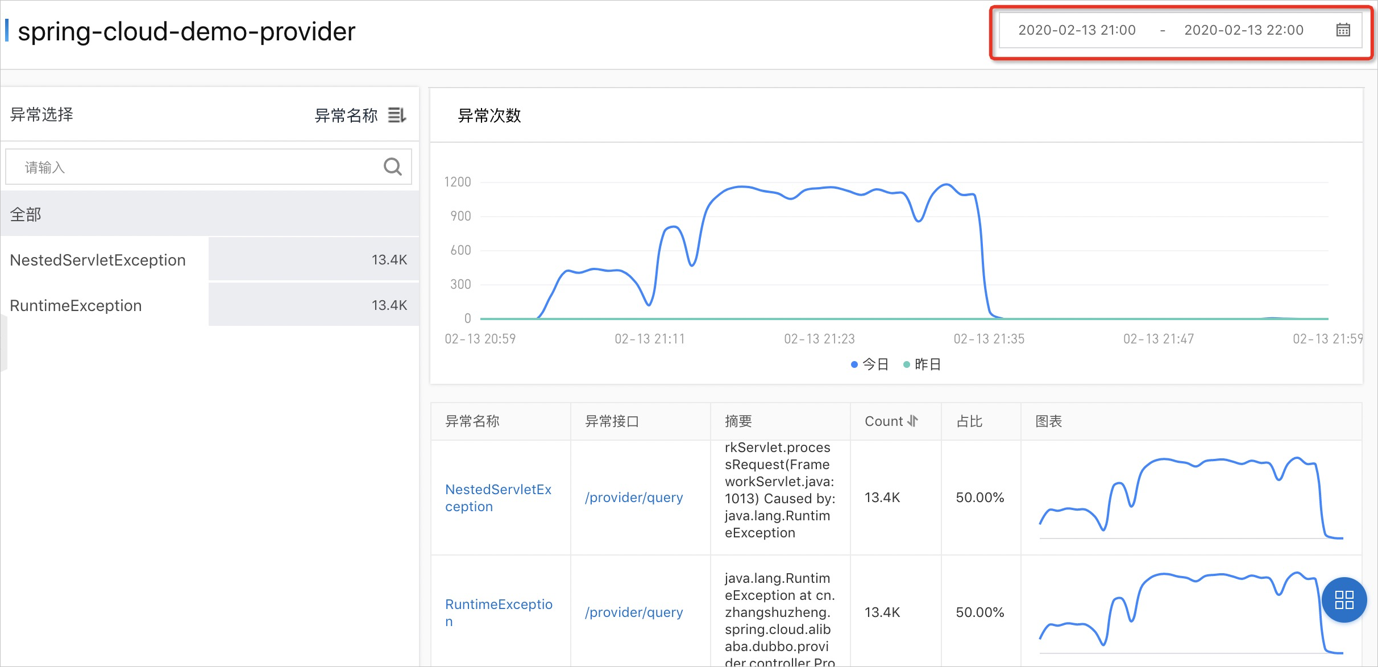Image resolution: width=1378 pixels, height=667 pixels.
Task: Toggle 昨日 legend series
Action: (922, 364)
